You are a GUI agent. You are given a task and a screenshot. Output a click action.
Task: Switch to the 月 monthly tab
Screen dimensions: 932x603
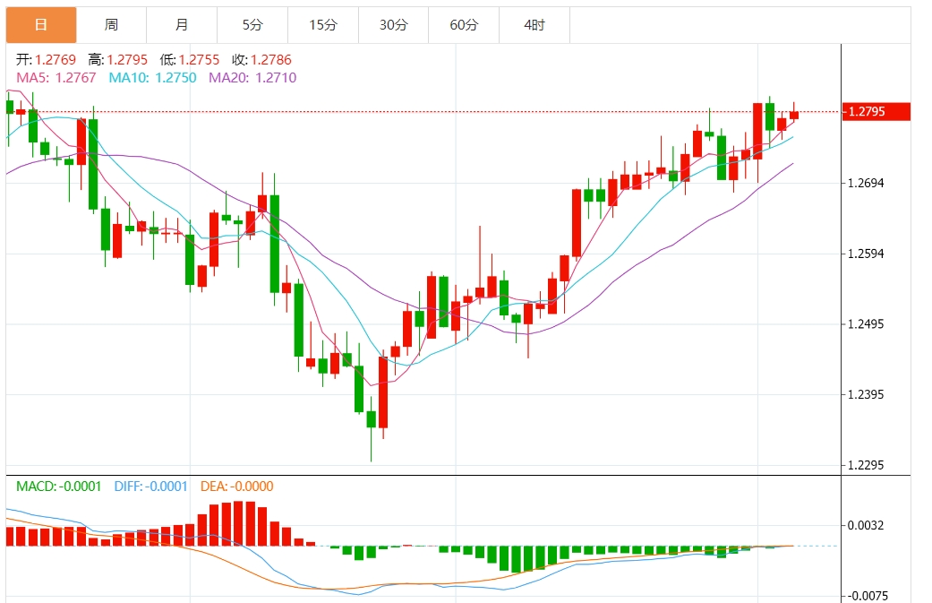(x=182, y=25)
